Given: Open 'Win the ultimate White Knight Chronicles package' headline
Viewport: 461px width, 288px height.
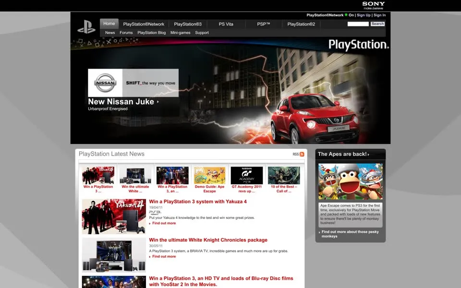Looking at the screenshot, I should tap(208, 240).
